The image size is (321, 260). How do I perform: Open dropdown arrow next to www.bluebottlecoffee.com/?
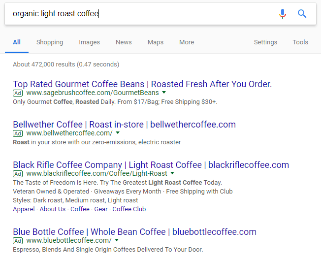coord(117,240)
